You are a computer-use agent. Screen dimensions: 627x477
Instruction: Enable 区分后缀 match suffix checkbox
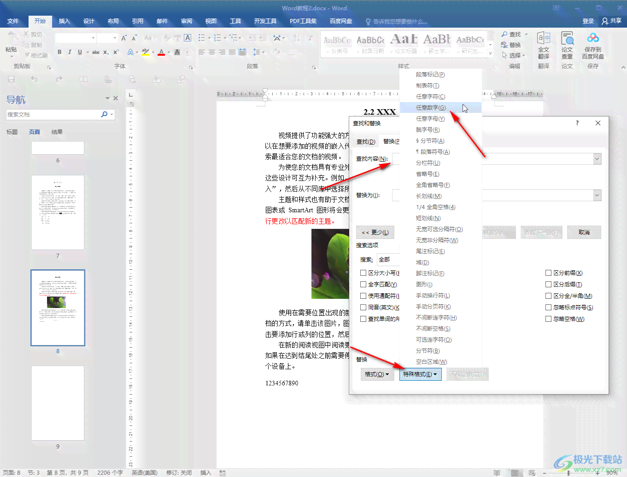pyautogui.click(x=549, y=285)
